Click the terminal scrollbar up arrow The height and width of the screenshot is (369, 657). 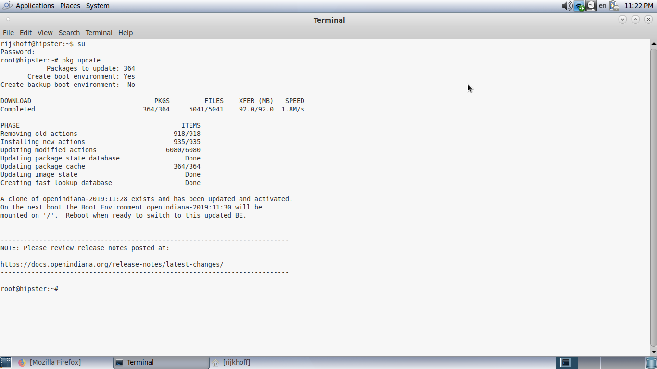pos(654,44)
